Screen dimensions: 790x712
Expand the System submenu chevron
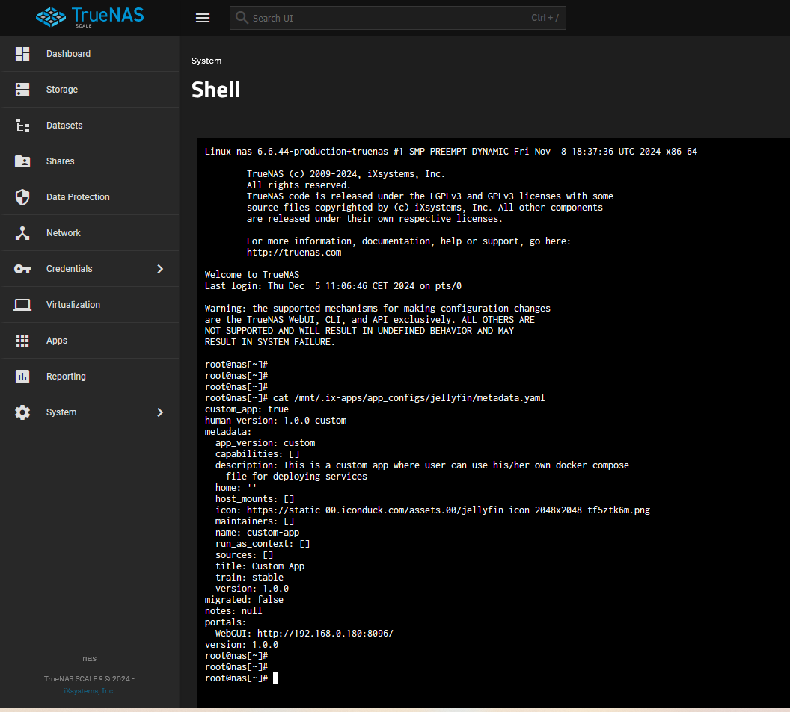(x=160, y=412)
